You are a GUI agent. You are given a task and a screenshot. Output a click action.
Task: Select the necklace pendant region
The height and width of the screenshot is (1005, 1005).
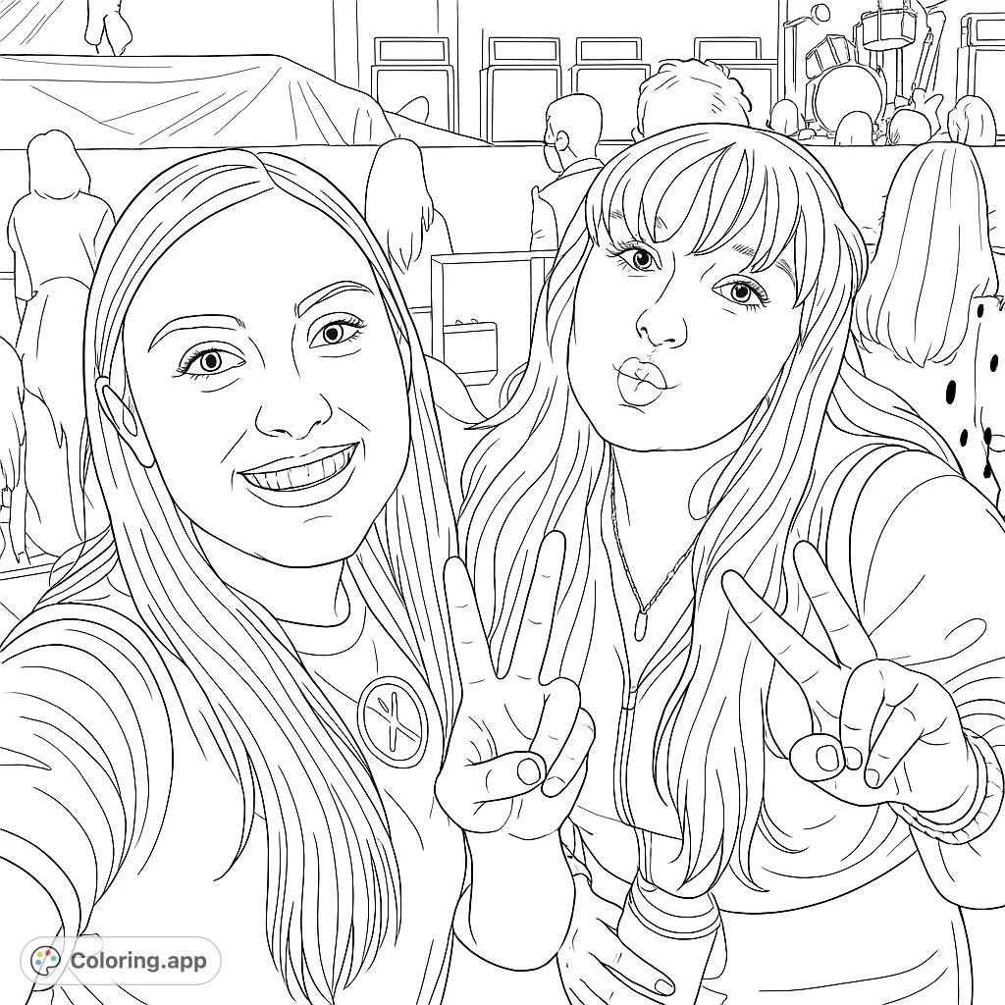[x=640, y=625]
